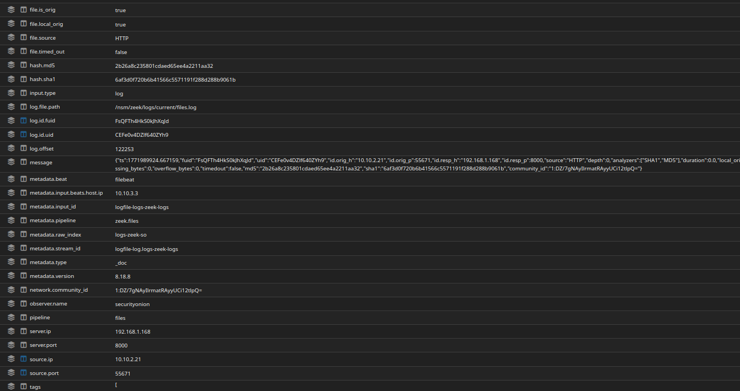Open stack actions icon for network.community_id
Screen dimensions: 740x391
coord(11,290)
